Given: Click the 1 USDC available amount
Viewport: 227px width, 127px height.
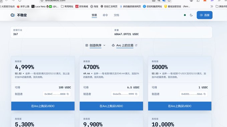Looking at the screenshot, I should click(x=203, y=87).
